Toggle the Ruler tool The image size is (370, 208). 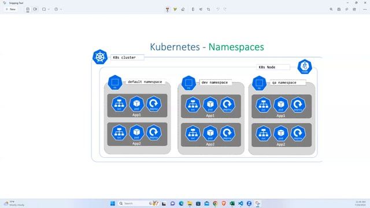click(x=193, y=9)
